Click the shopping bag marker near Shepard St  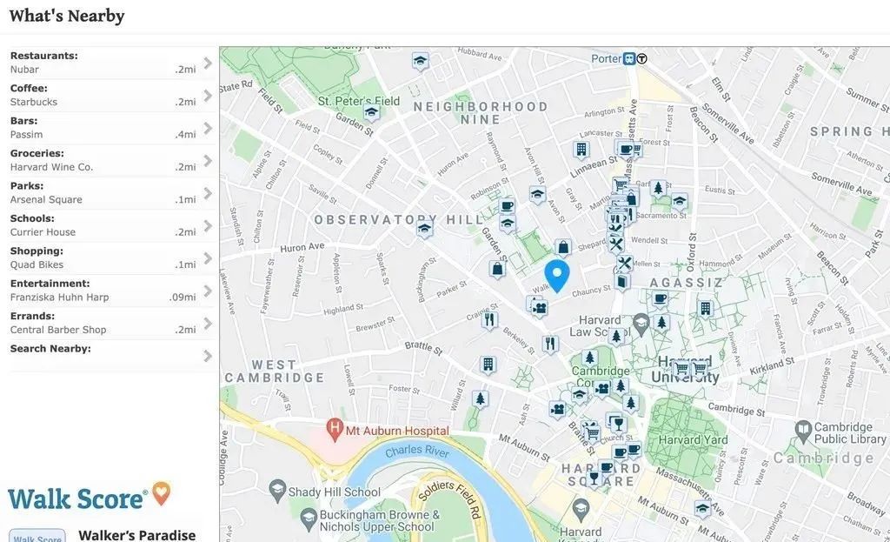[562, 248]
